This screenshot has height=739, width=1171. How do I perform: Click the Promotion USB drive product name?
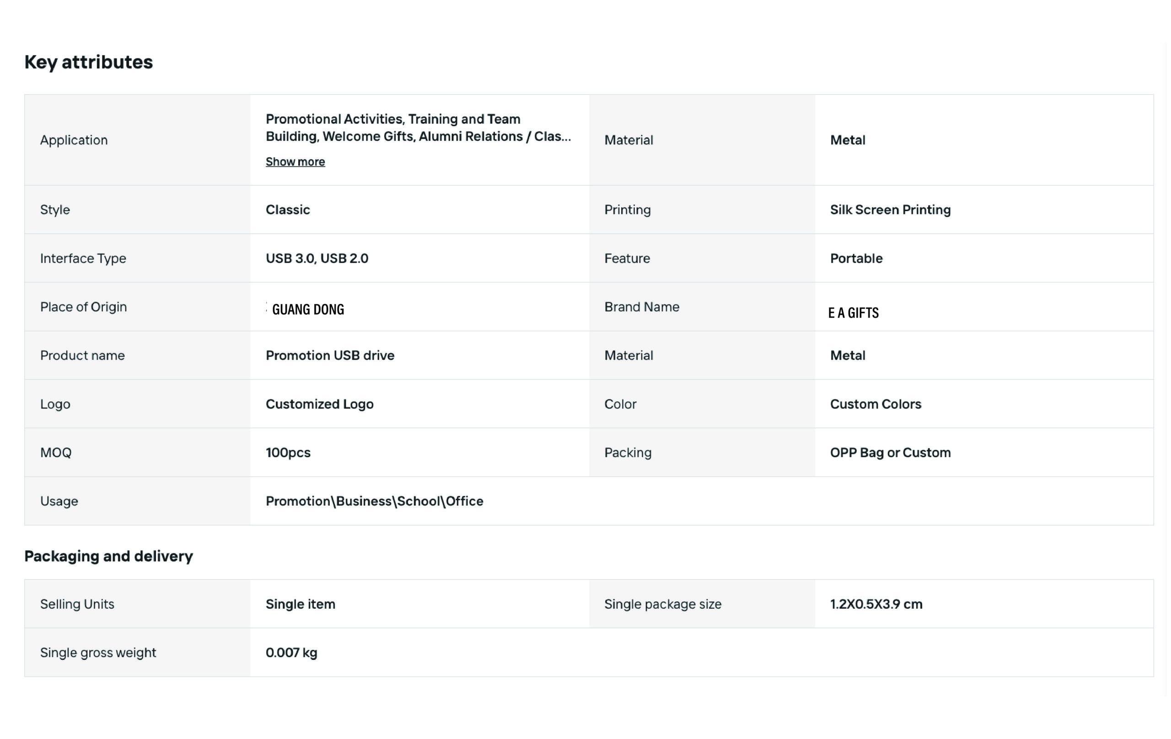pos(330,356)
